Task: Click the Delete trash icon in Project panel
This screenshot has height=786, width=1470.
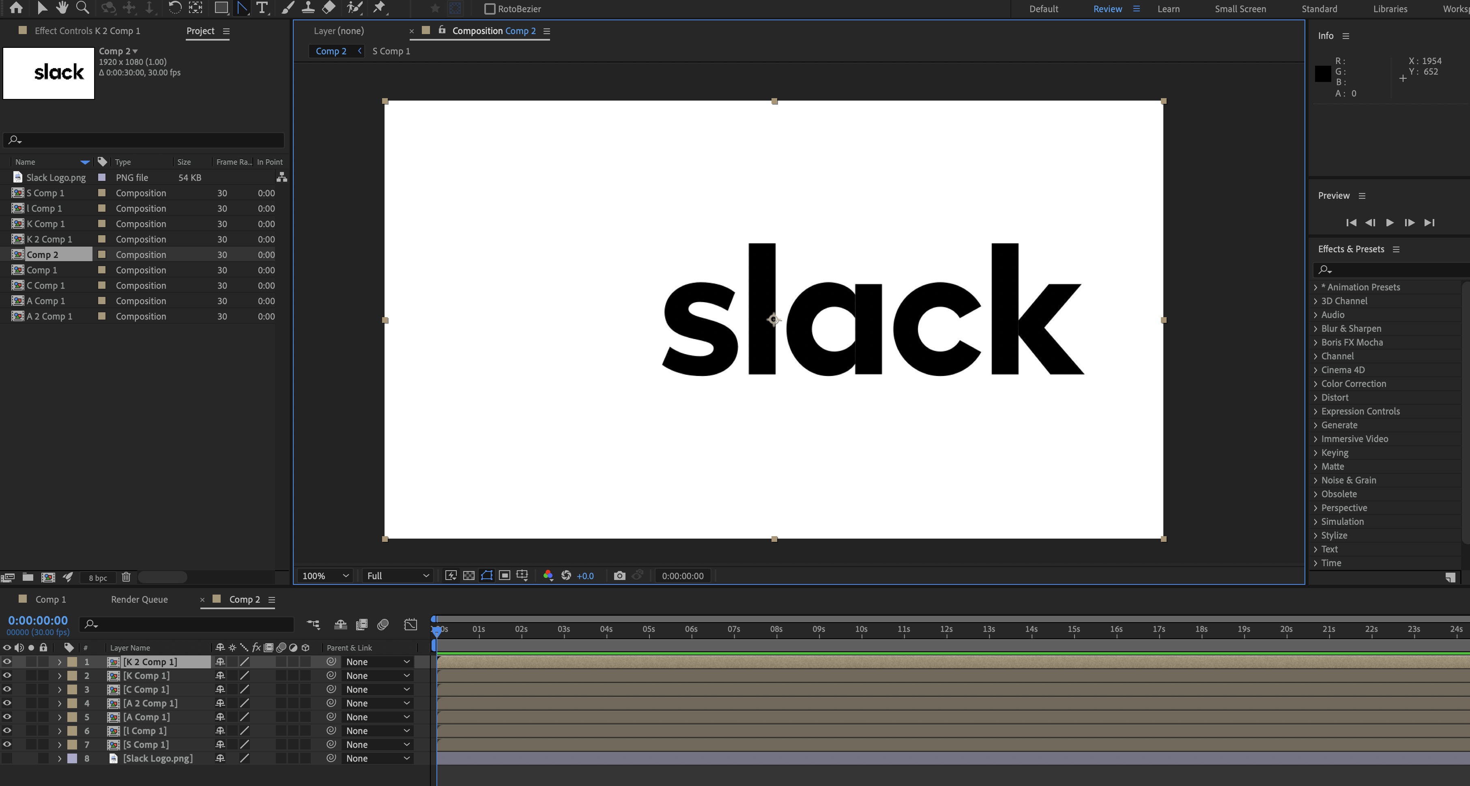Action: (x=126, y=577)
